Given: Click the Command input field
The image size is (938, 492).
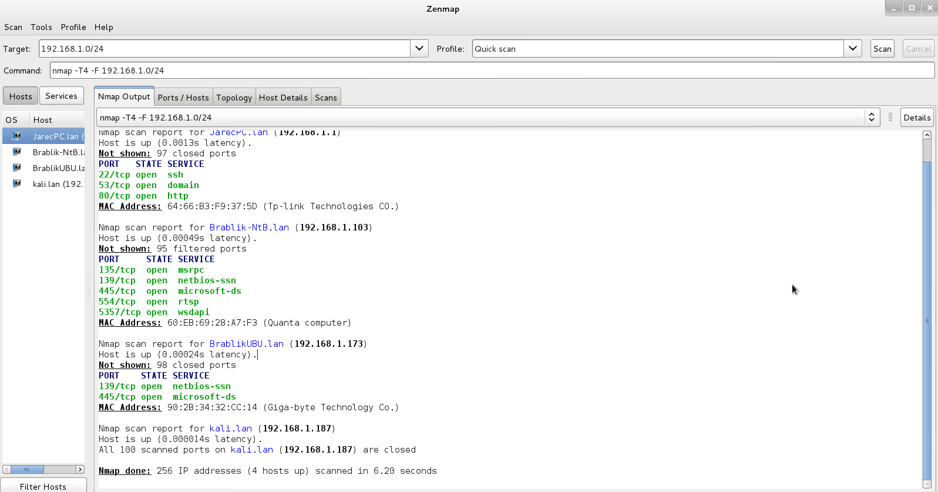Looking at the screenshot, I should tap(492, 71).
